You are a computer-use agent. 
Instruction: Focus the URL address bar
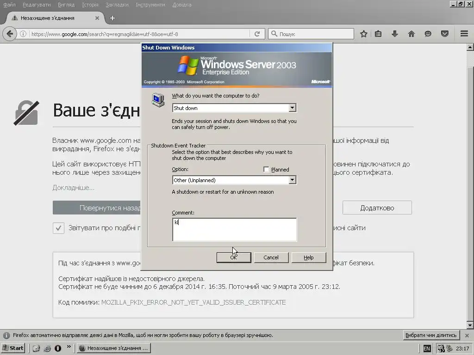(139, 34)
